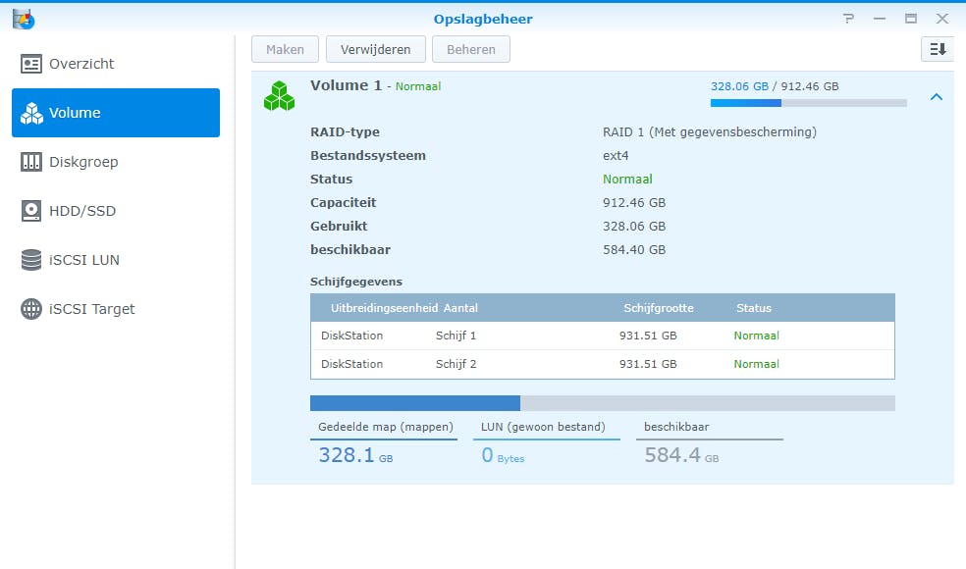966x569 pixels.
Task: Open iSCSI Target section
Action: click(116, 309)
